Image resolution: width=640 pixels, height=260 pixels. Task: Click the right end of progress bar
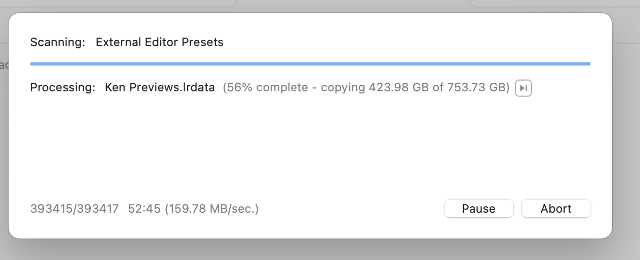click(x=586, y=64)
